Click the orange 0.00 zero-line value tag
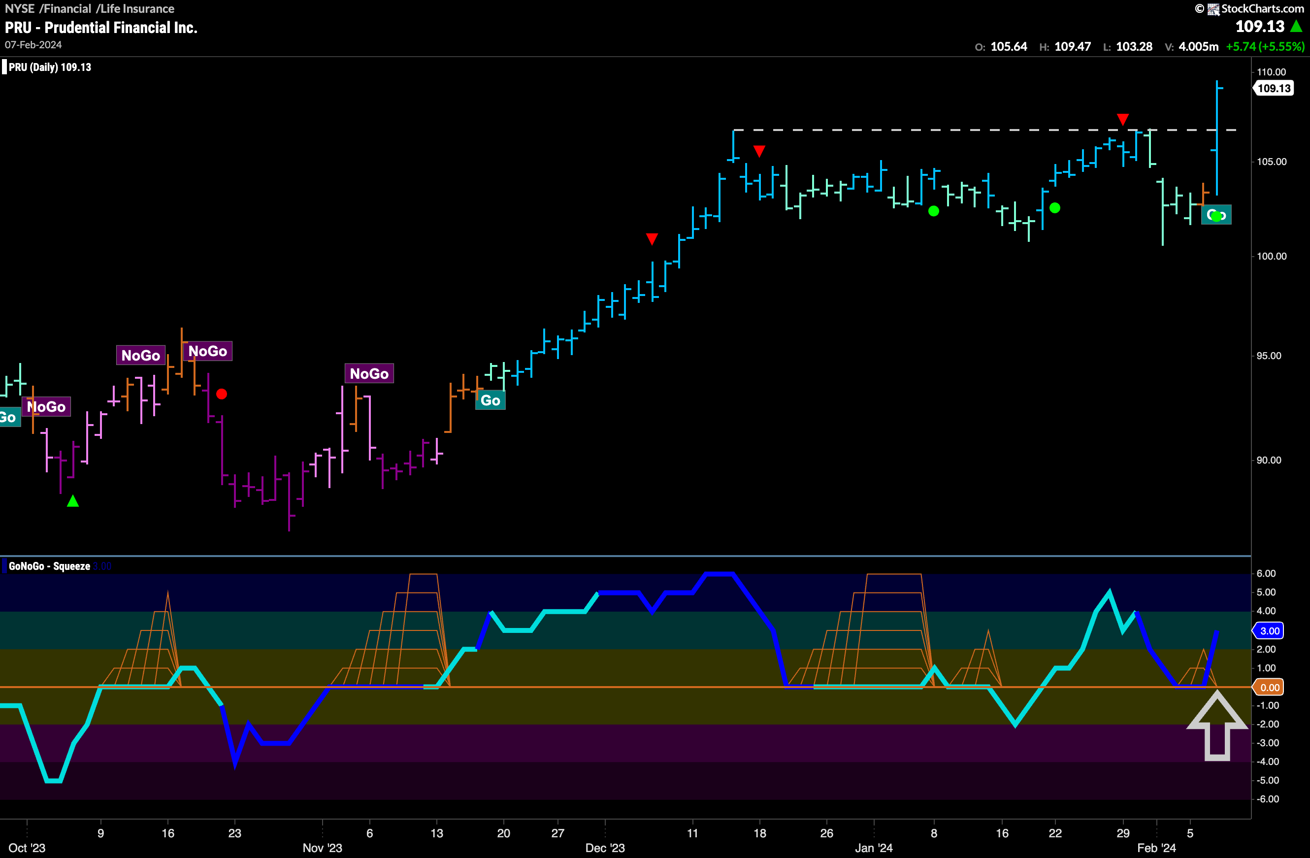The width and height of the screenshot is (1310, 858). pyautogui.click(x=1269, y=688)
